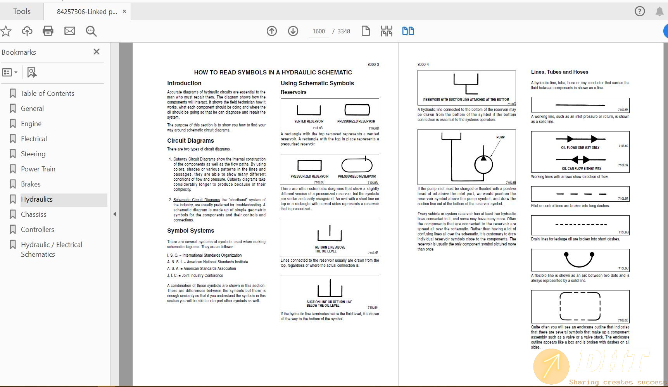Print the document with the printer icon
This screenshot has width=668, height=387.
[x=48, y=31]
